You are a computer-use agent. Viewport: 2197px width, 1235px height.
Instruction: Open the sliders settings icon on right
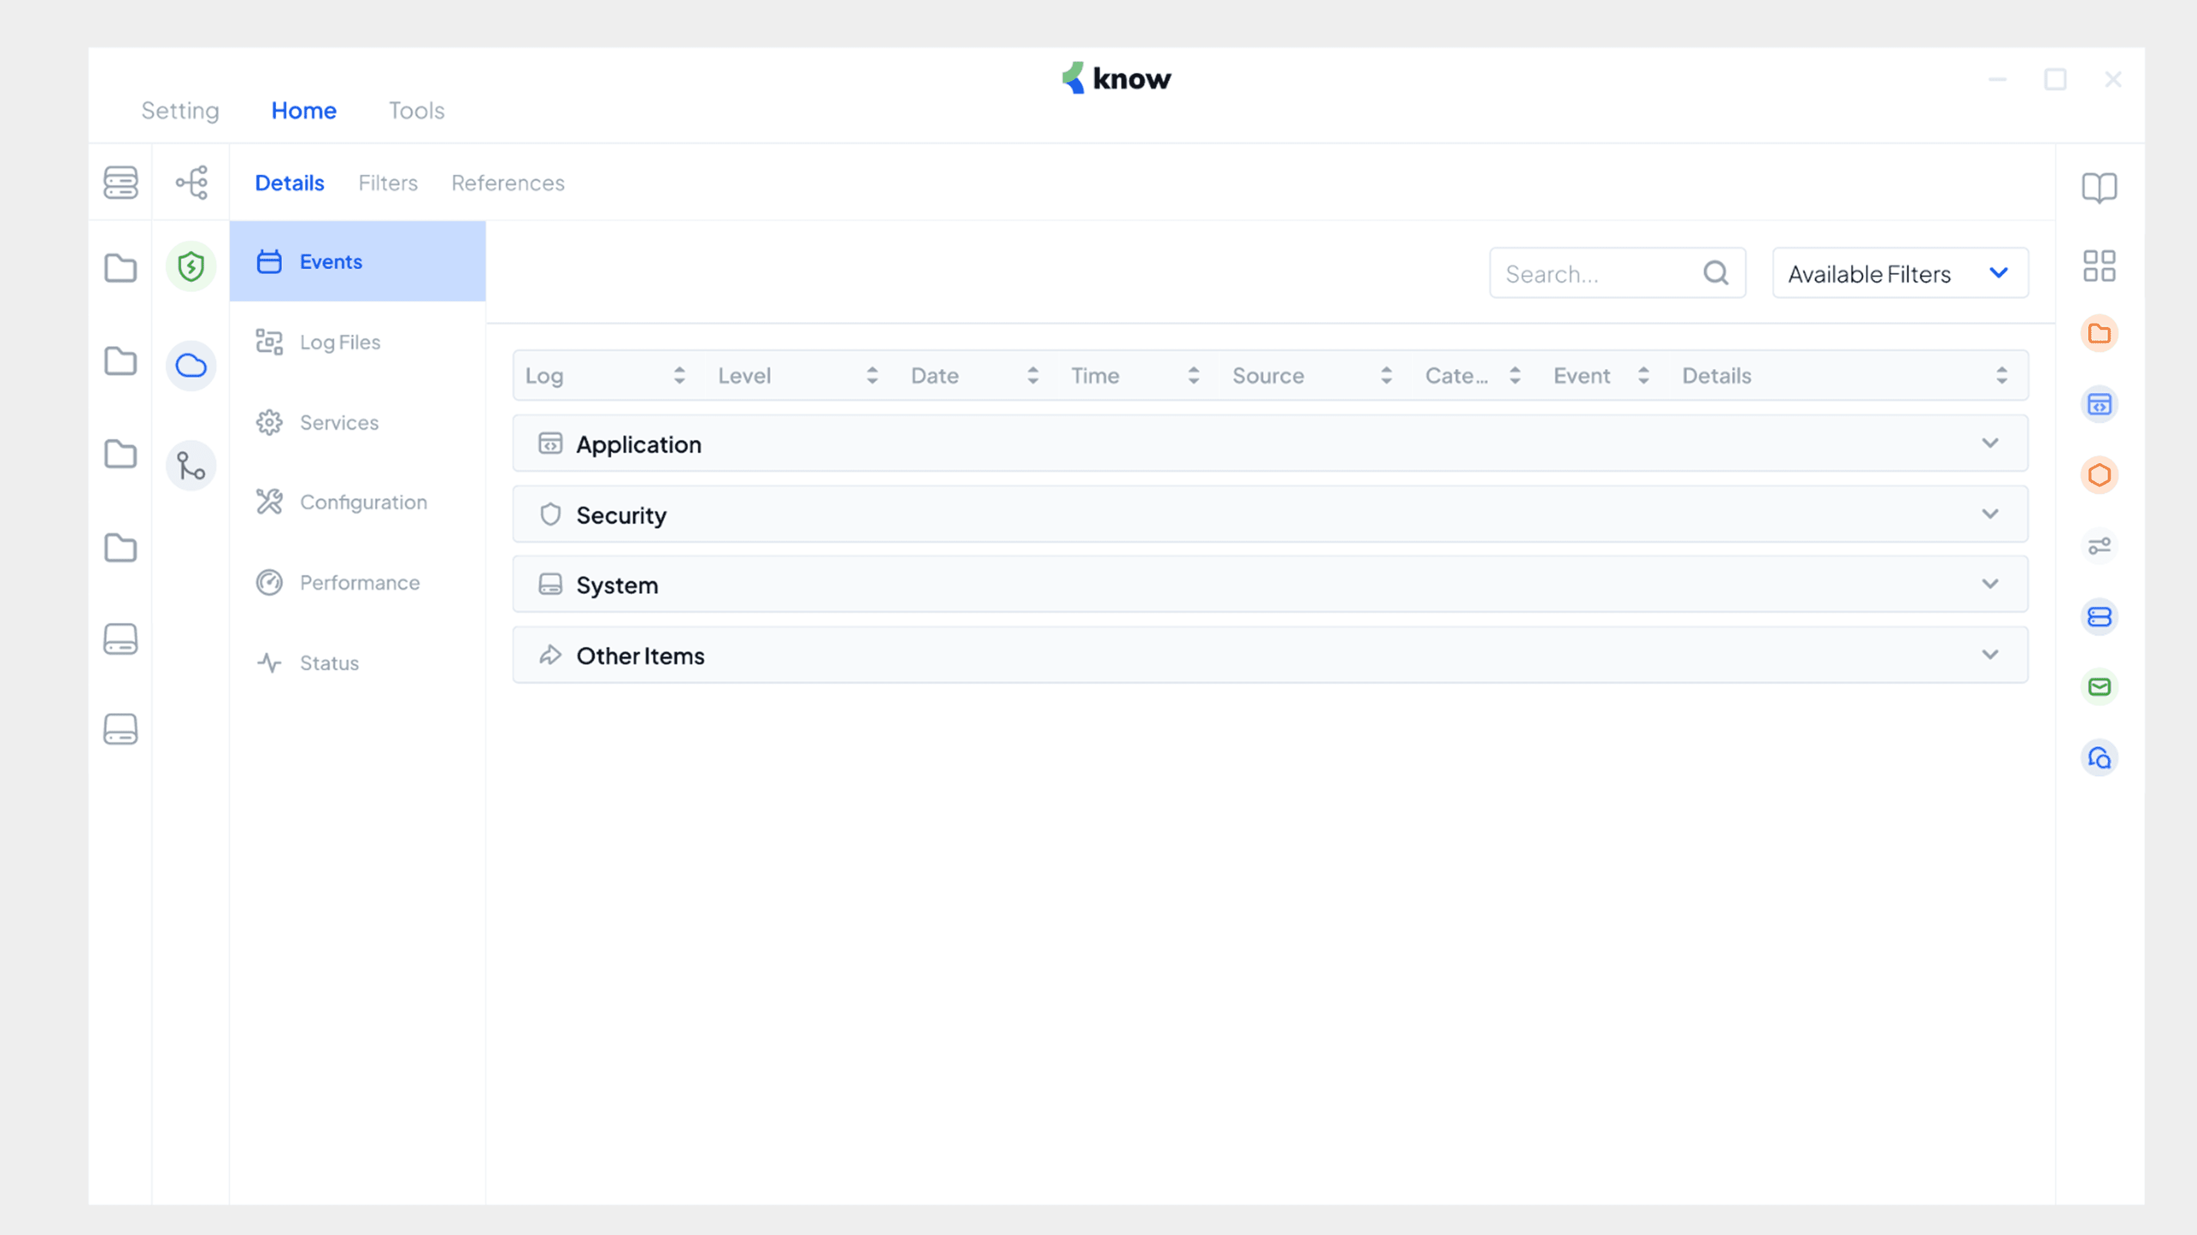(x=2099, y=545)
